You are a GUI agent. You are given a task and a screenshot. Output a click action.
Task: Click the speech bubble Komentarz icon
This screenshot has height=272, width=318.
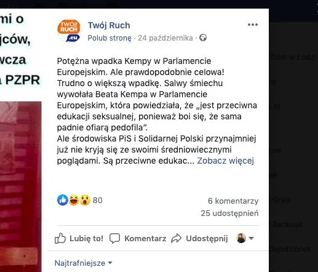point(114,238)
